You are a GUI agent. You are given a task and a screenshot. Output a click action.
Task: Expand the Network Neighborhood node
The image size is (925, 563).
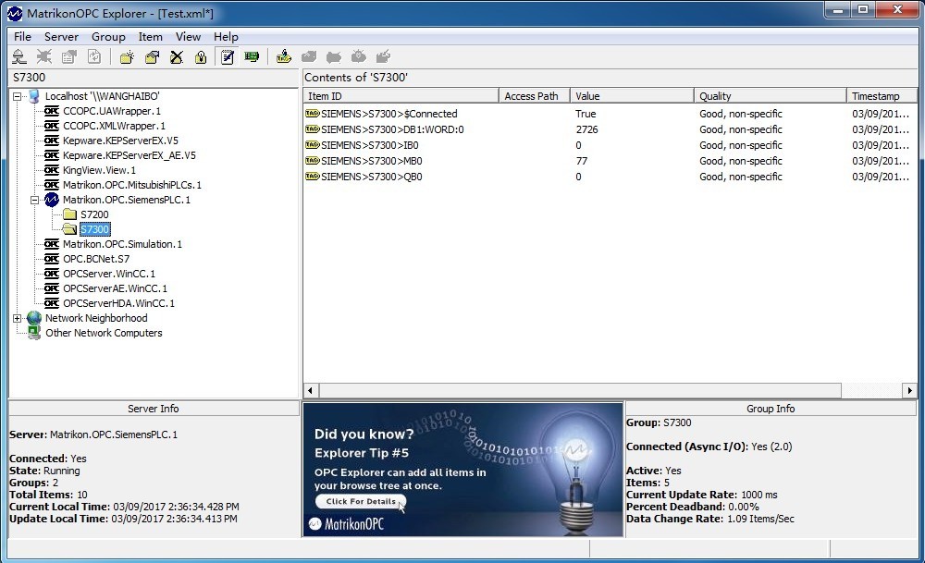[x=17, y=318]
